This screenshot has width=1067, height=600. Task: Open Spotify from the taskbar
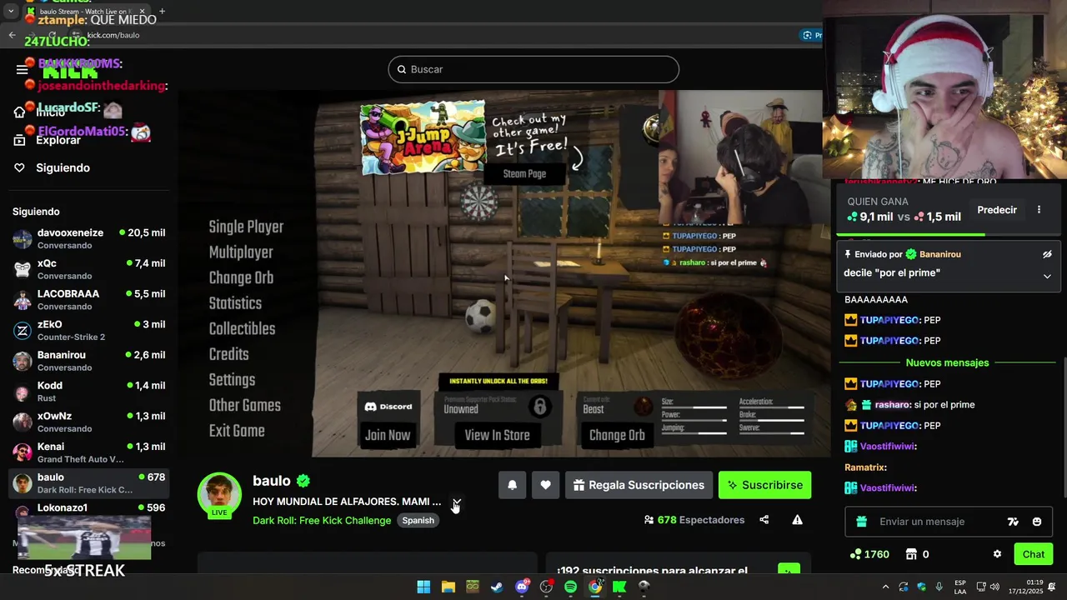click(570, 587)
